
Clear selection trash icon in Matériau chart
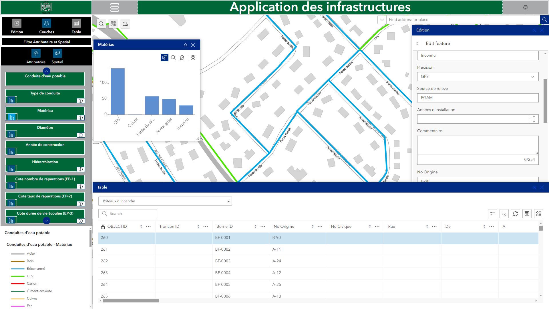point(182,58)
